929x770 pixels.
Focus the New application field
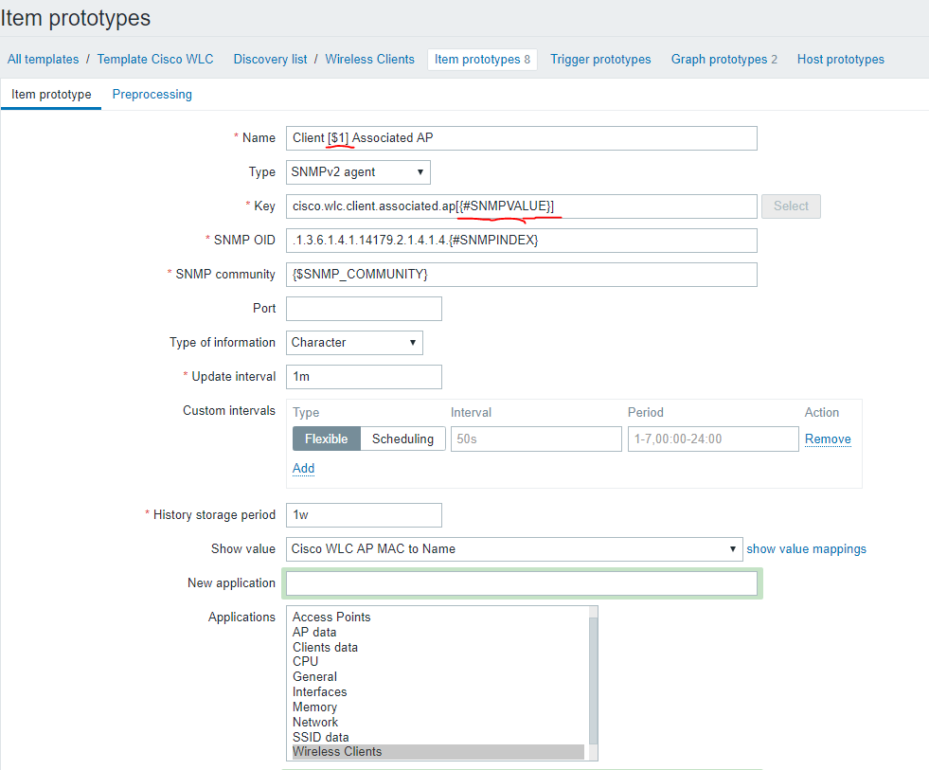tap(521, 582)
